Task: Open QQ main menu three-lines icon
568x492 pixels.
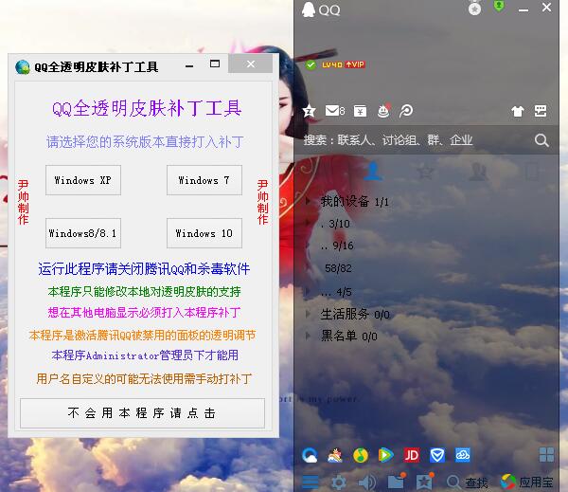Action: [x=311, y=483]
